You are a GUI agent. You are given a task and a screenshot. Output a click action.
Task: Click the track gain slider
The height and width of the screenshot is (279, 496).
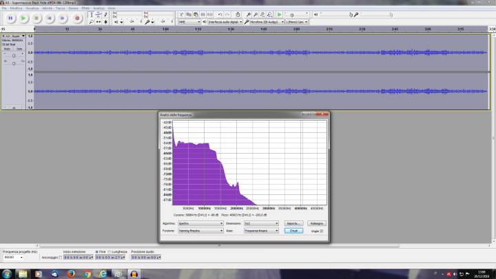(14, 56)
